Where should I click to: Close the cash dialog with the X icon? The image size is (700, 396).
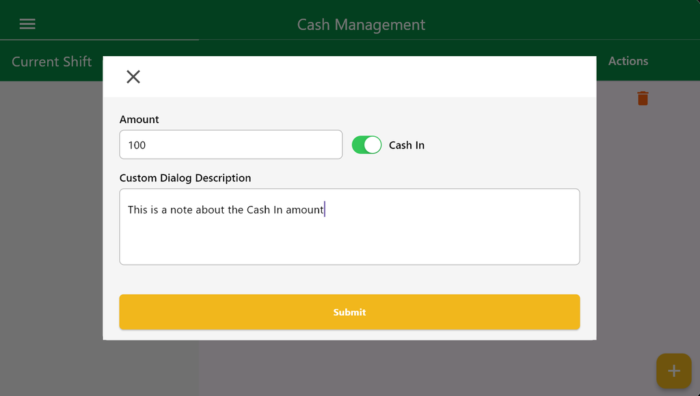[133, 77]
